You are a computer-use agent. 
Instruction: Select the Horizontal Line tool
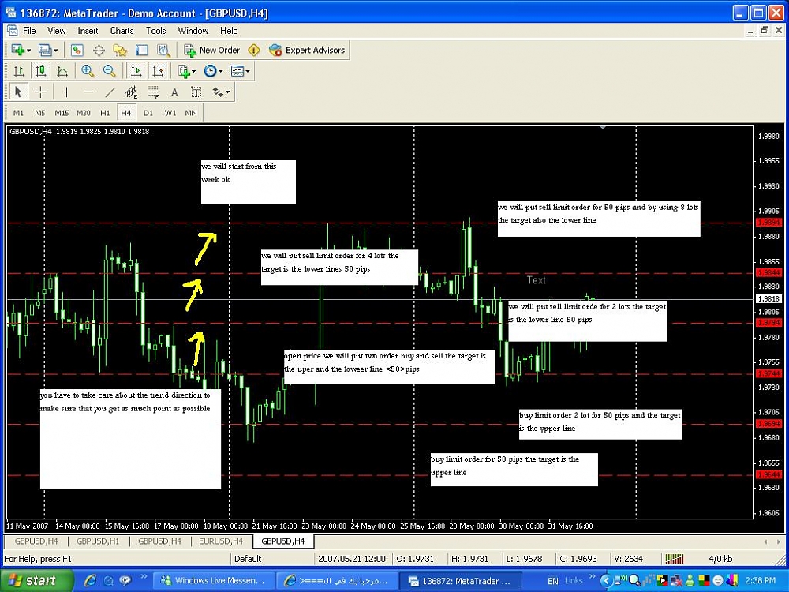pyautogui.click(x=88, y=92)
